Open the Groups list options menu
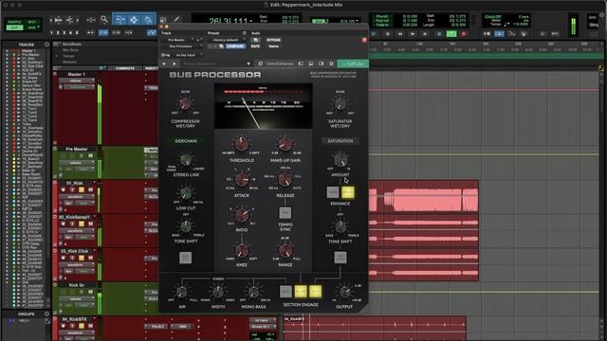The width and height of the screenshot is (607, 341). pyautogui.click(x=46, y=314)
